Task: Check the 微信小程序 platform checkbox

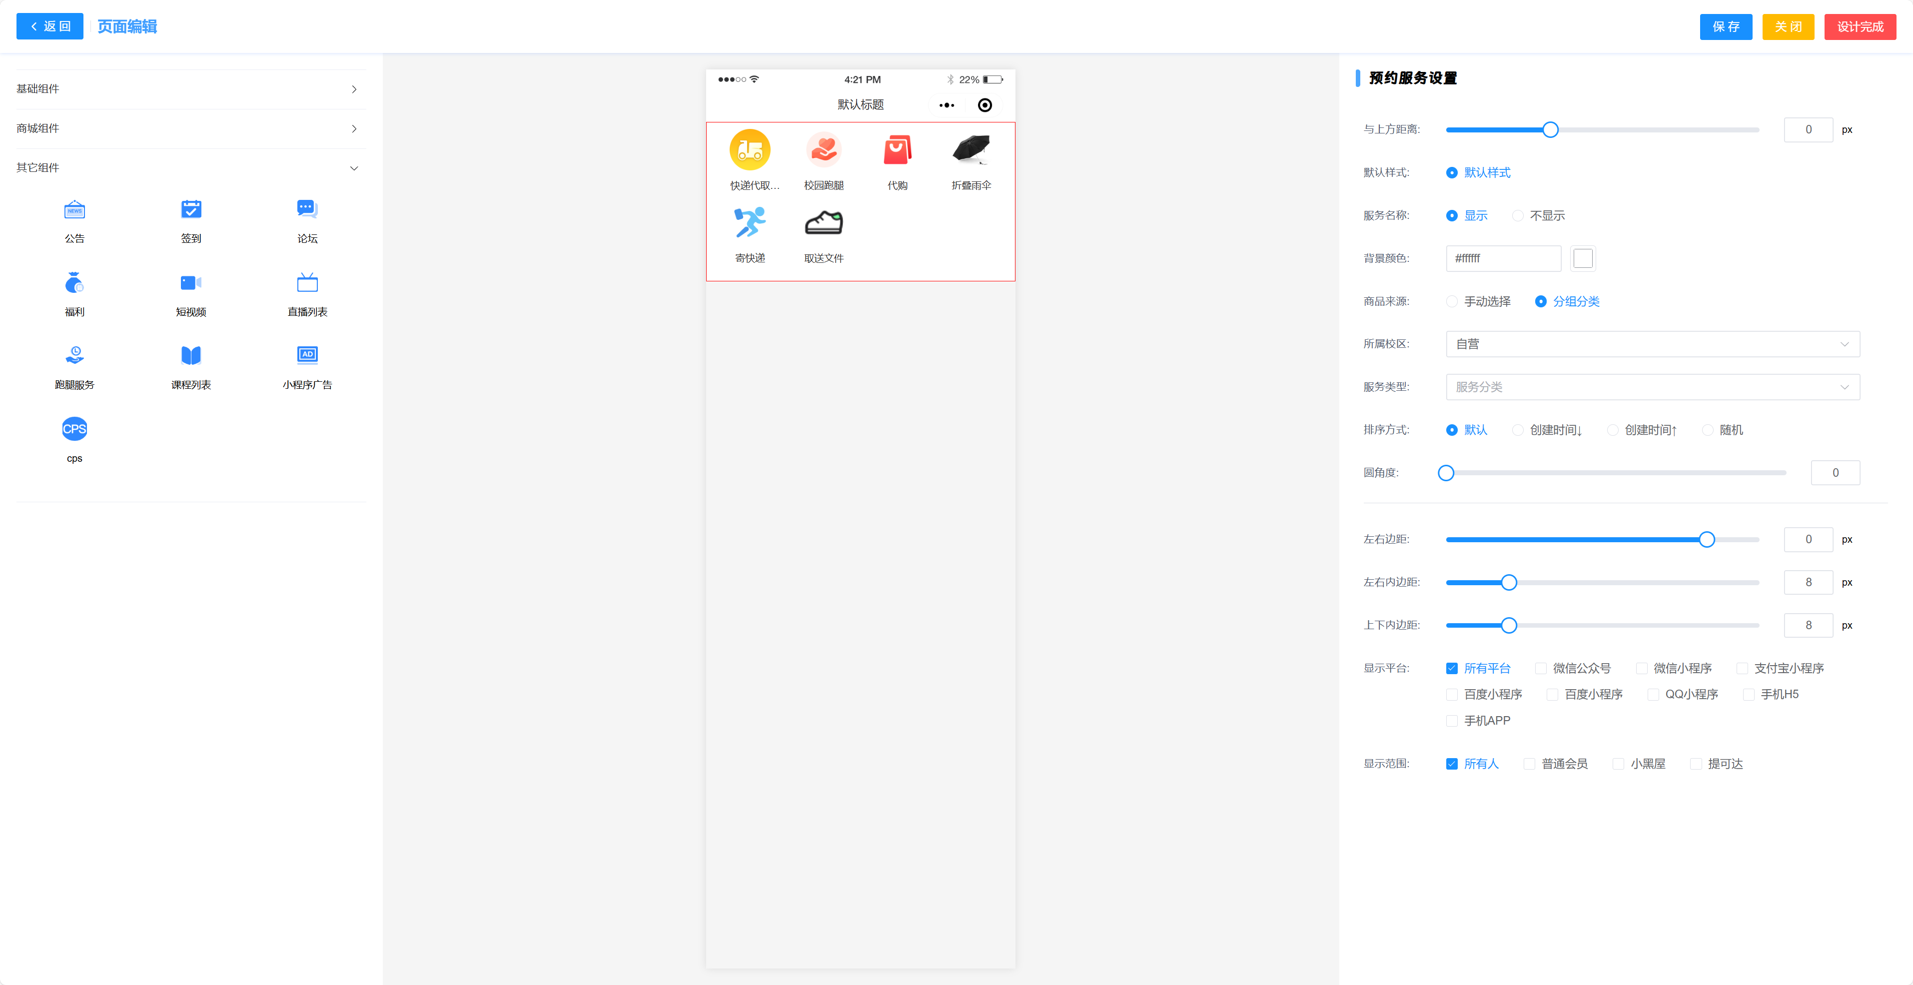Action: click(x=1641, y=669)
